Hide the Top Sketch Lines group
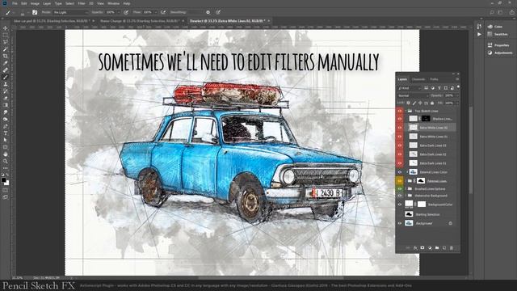The height and width of the screenshot is (291, 517). [400, 112]
